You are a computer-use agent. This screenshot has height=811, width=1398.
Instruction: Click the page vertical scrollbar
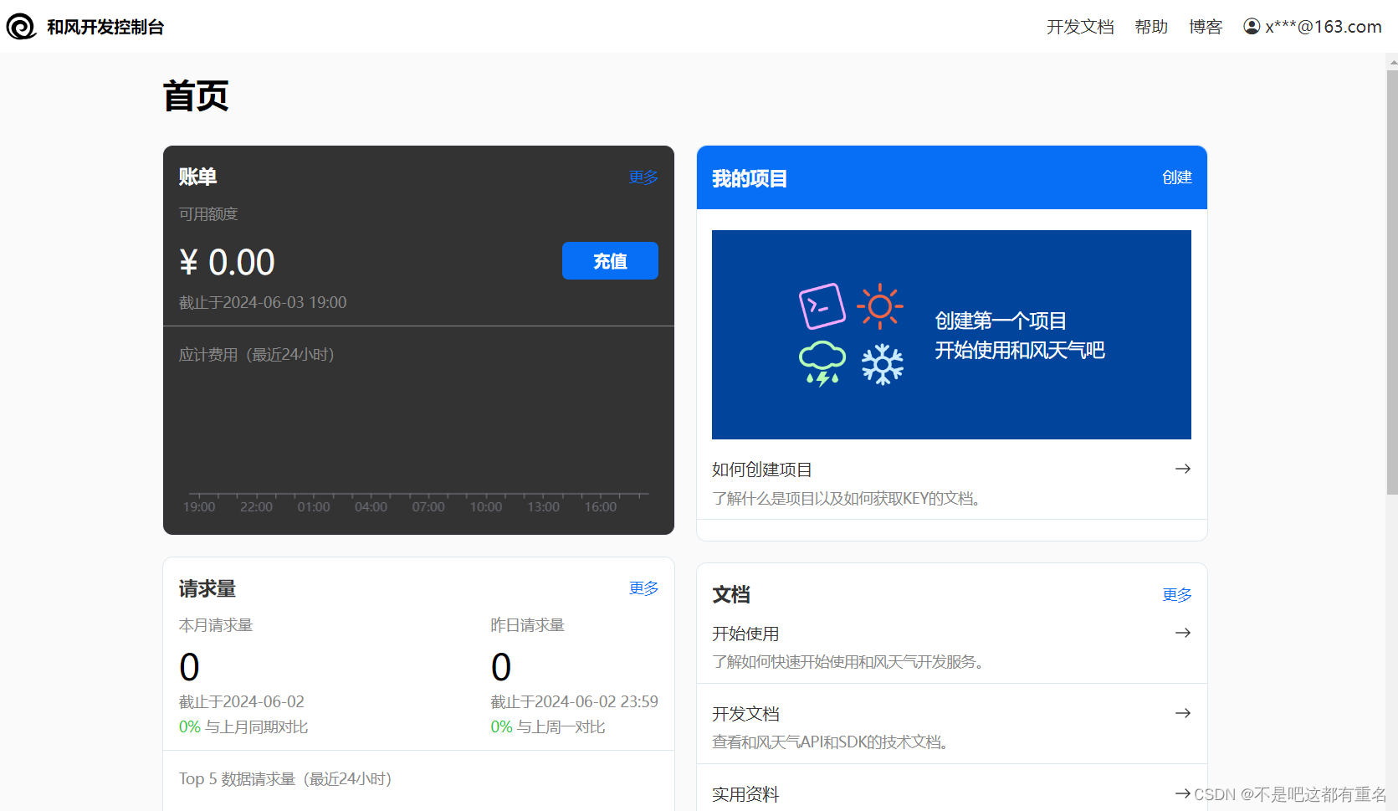(1391, 282)
